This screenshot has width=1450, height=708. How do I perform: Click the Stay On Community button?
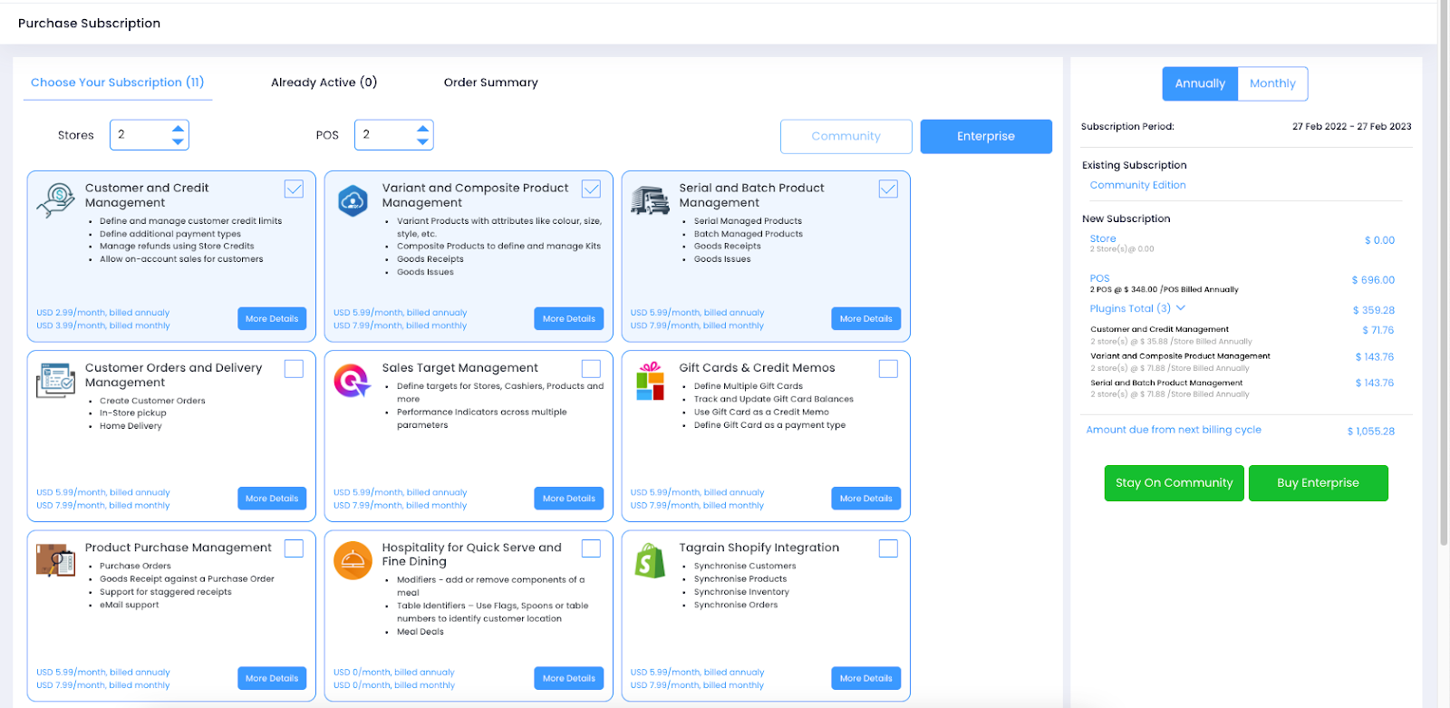pos(1174,483)
